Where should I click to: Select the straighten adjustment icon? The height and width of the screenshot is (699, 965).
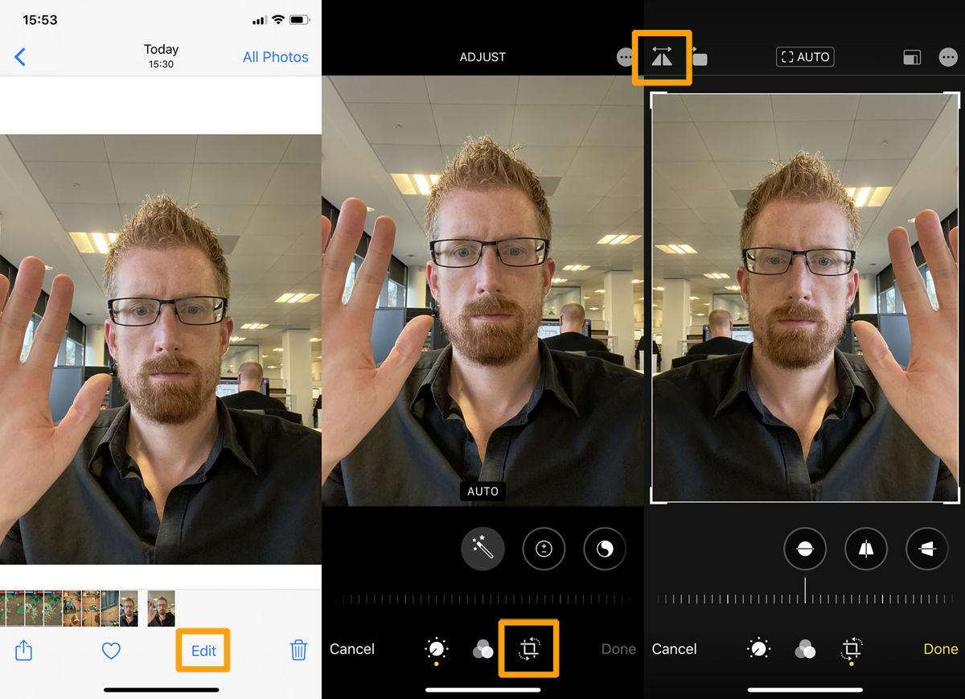pyautogui.click(x=805, y=549)
